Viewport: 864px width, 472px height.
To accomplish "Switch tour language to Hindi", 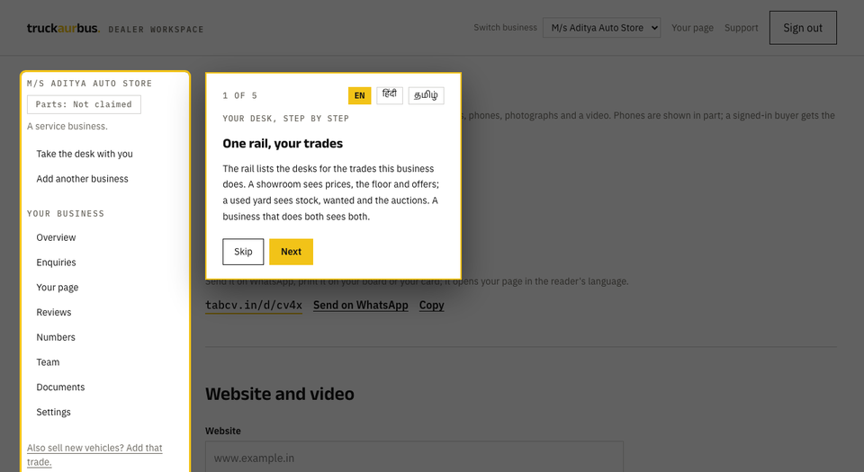I will (x=390, y=95).
